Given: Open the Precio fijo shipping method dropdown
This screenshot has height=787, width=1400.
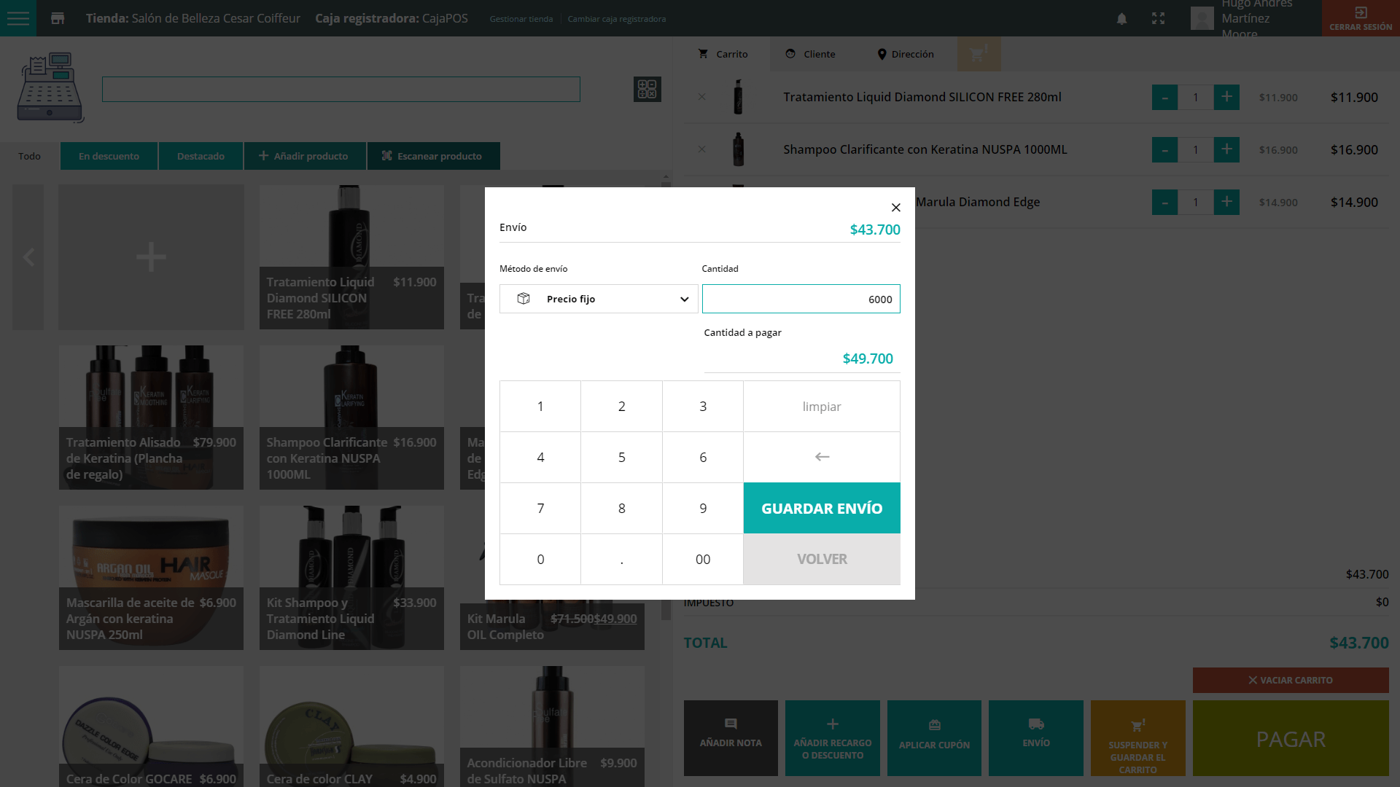Looking at the screenshot, I should pyautogui.click(x=599, y=299).
